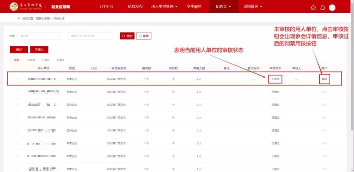Expand the 用人单位管理 menu
The image size is (354, 172).
click(164, 7)
